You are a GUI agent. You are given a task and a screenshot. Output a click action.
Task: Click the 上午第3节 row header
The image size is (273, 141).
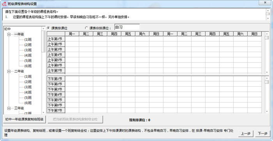[x=56, y=49]
